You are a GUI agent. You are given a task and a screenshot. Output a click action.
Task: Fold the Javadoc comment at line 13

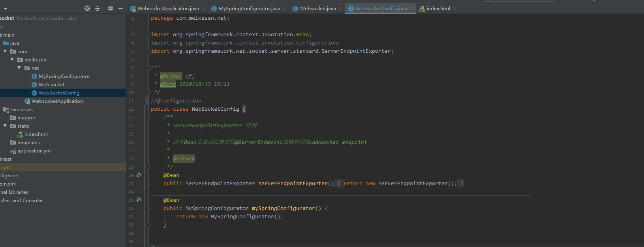tap(148, 117)
